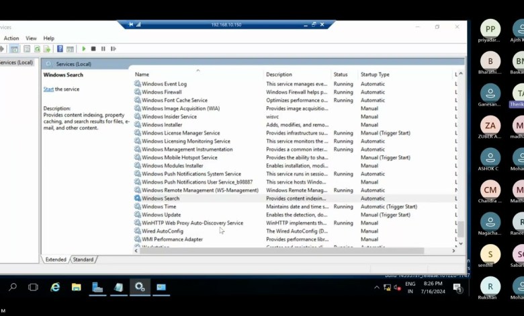Viewport: 524px width, 316px height.
Task: Select the Windows Installer service row
Action: [294, 125]
